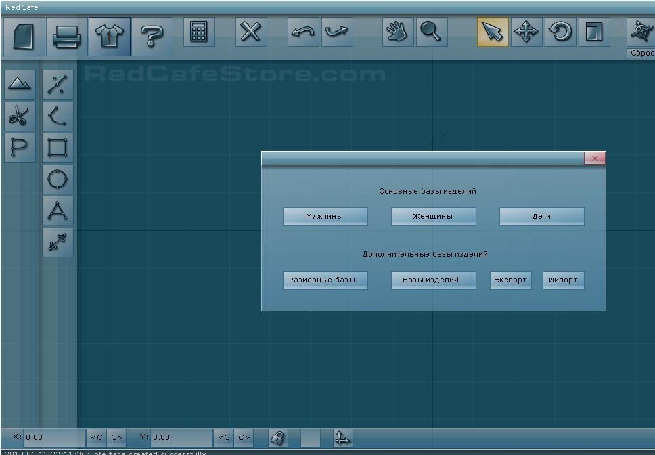This screenshot has height=455, width=655.
Task: Open help with the question mark icon
Action: coord(152,37)
